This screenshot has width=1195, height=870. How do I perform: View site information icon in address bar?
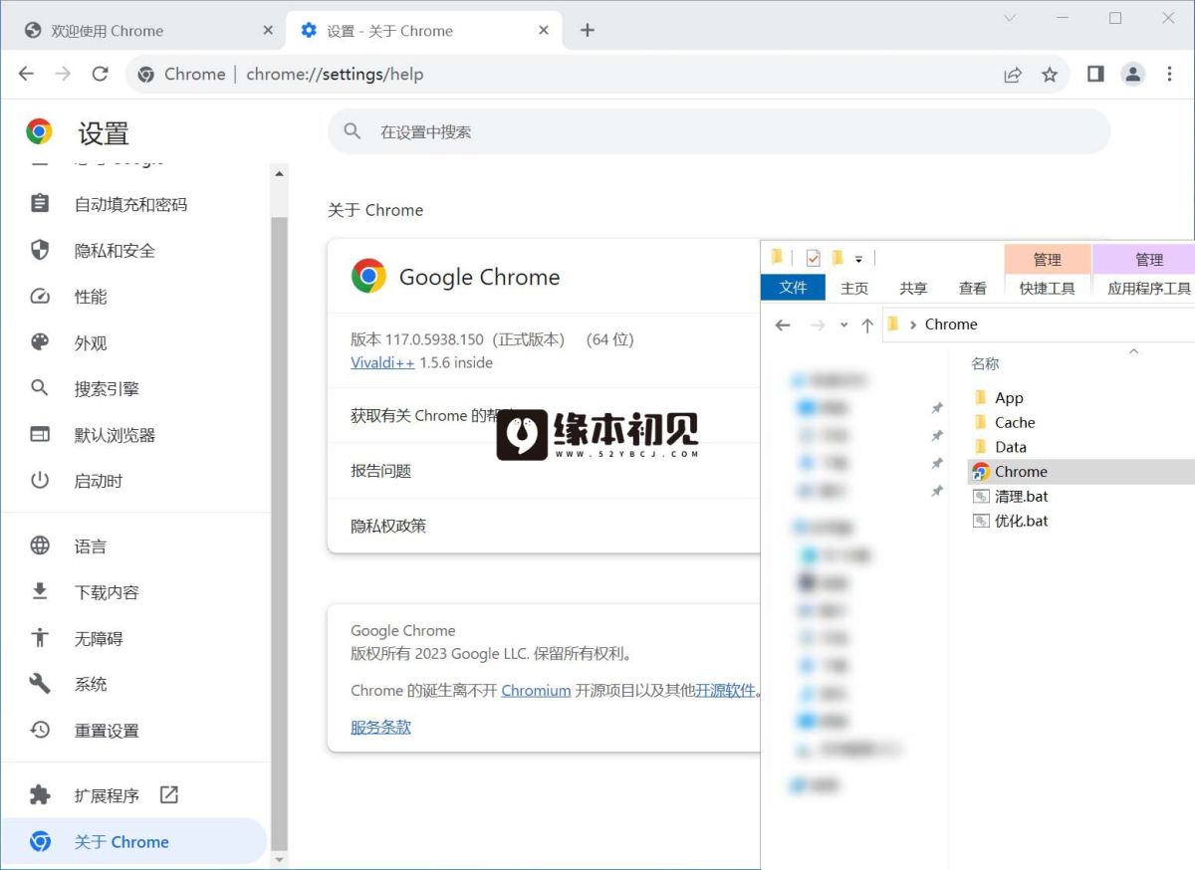pyautogui.click(x=146, y=74)
